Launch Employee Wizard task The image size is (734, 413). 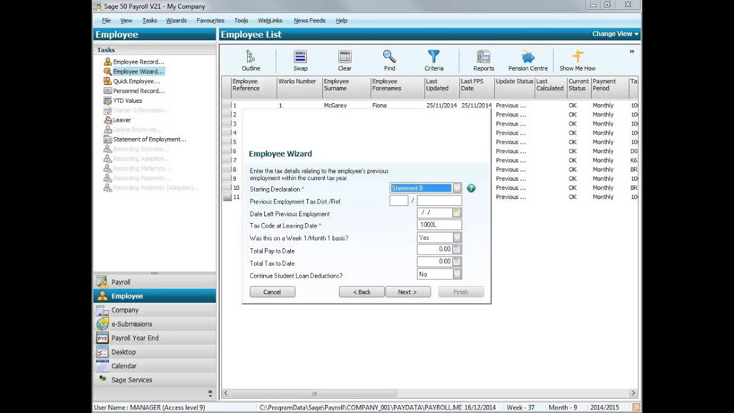tap(134, 72)
